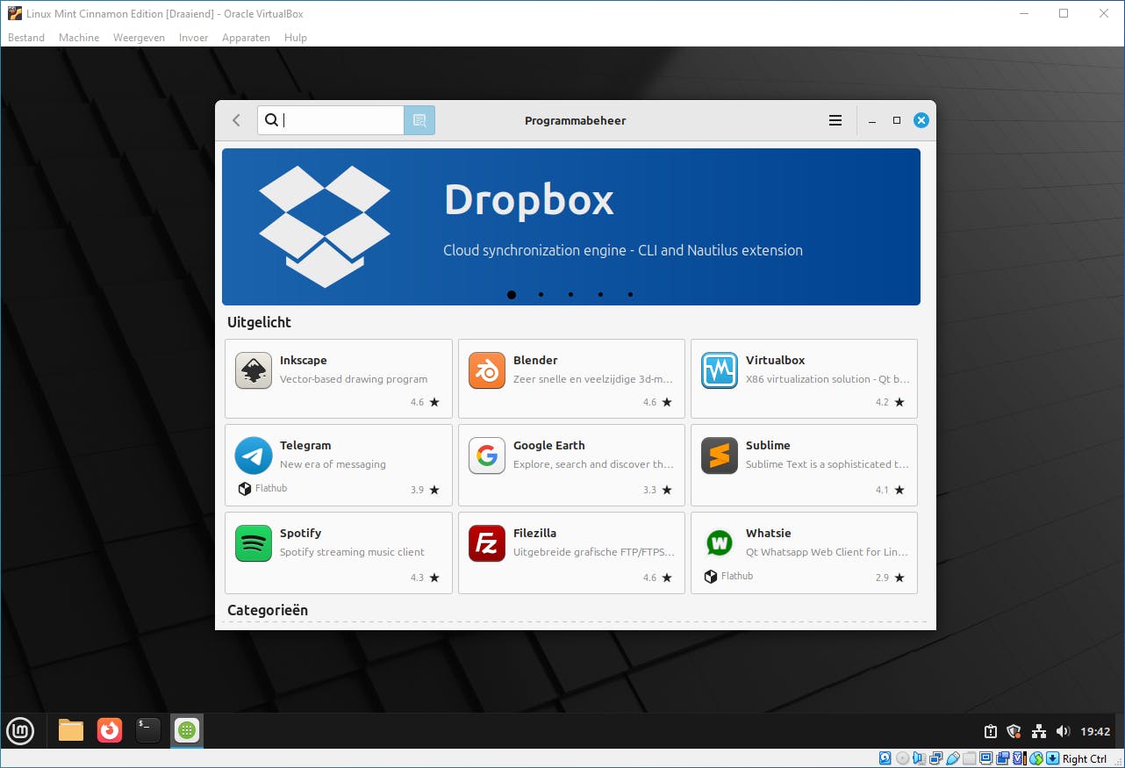Open the Machine menu in VirtualBox
The height and width of the screenshot is (768, 1125).
(79, 38)
